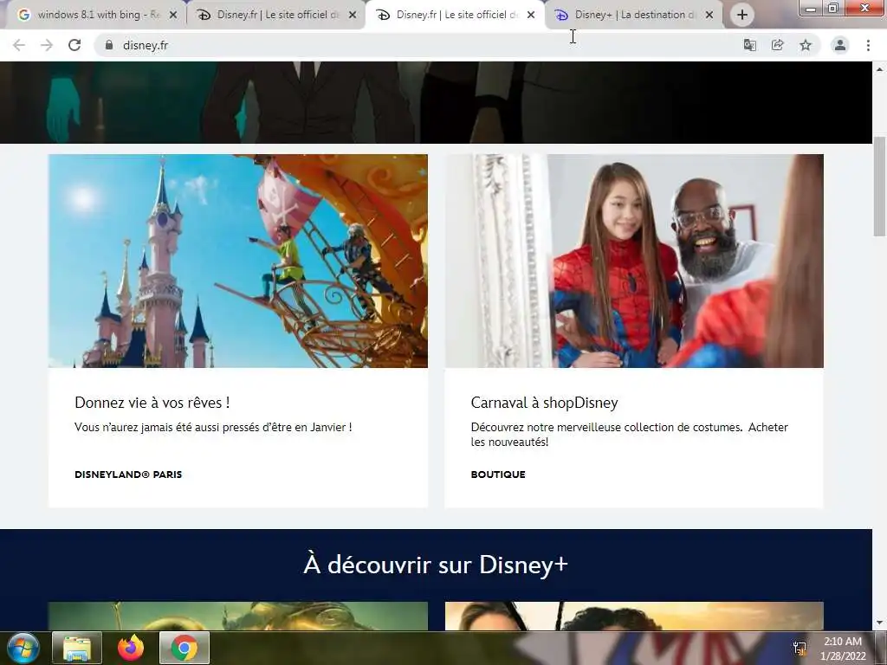Switch to Disney+ tab
Screen dimensions: 887x665
coord(633,15)
